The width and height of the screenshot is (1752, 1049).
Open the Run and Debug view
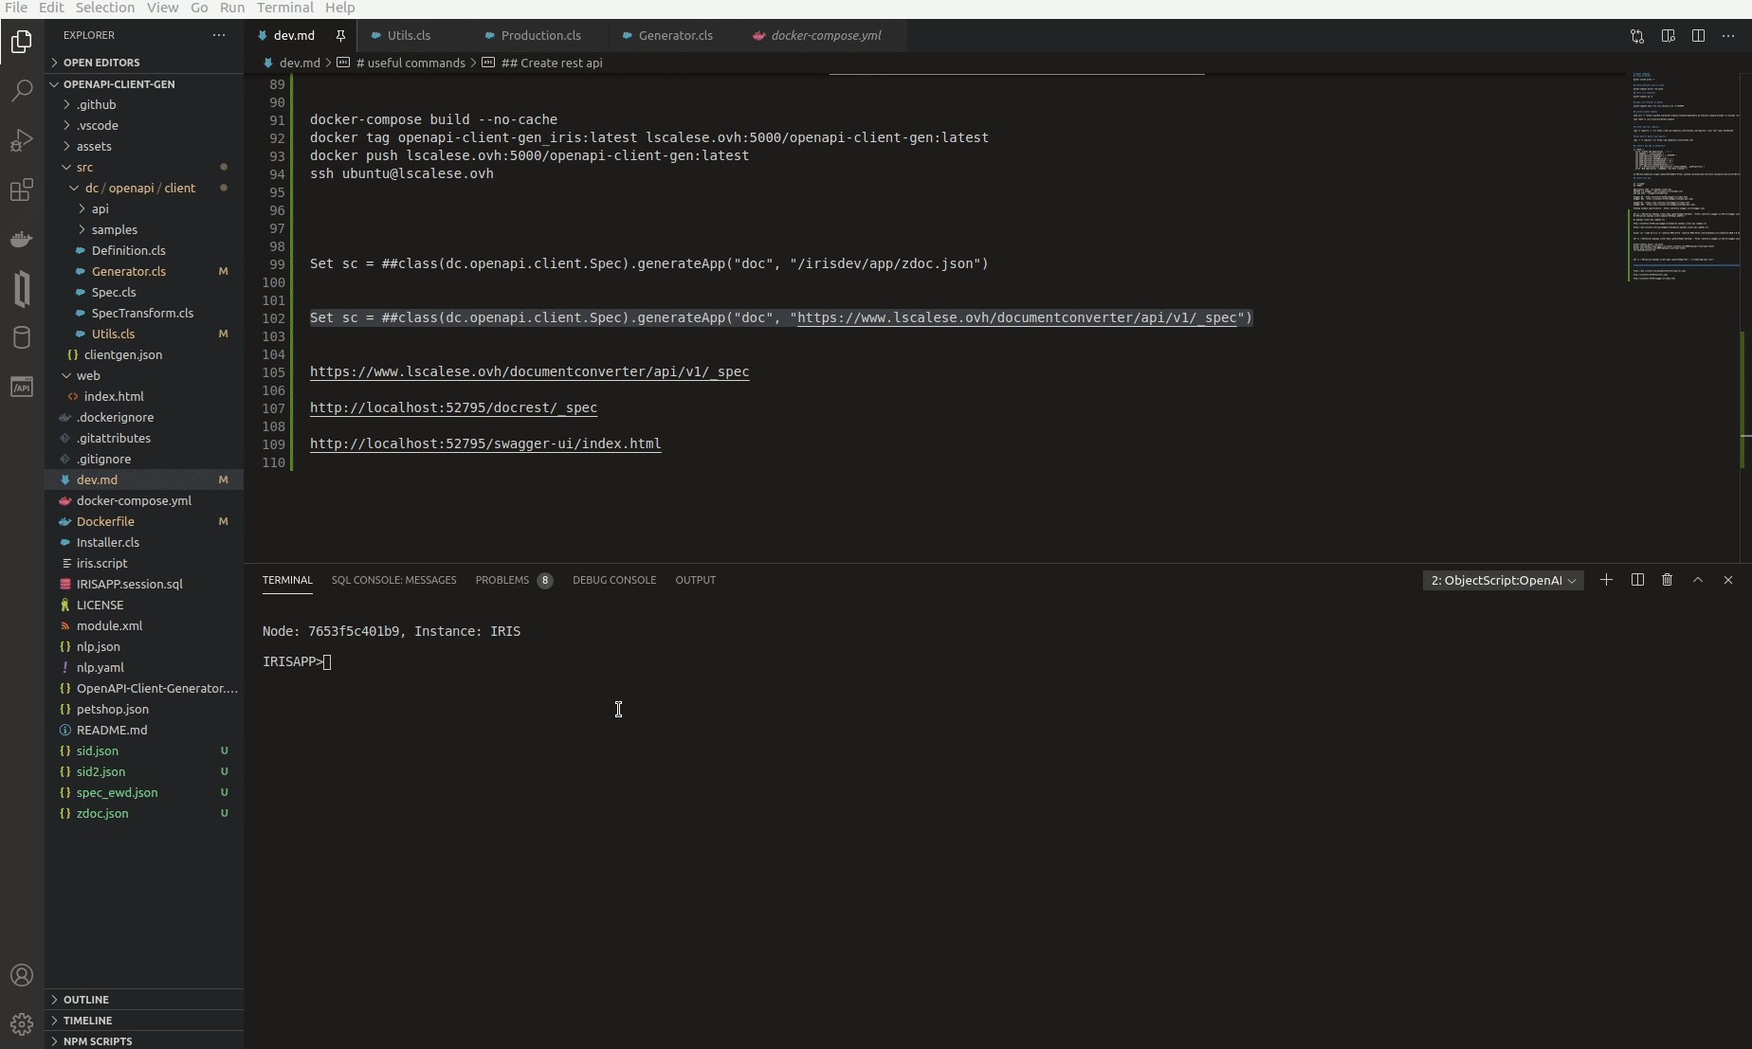[x=22, y=140]
